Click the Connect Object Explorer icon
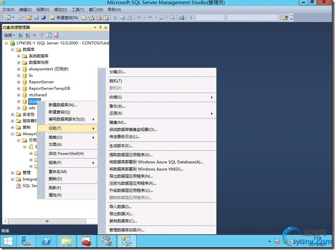Viewport: 335px width, 250px height. pos(20,35)
